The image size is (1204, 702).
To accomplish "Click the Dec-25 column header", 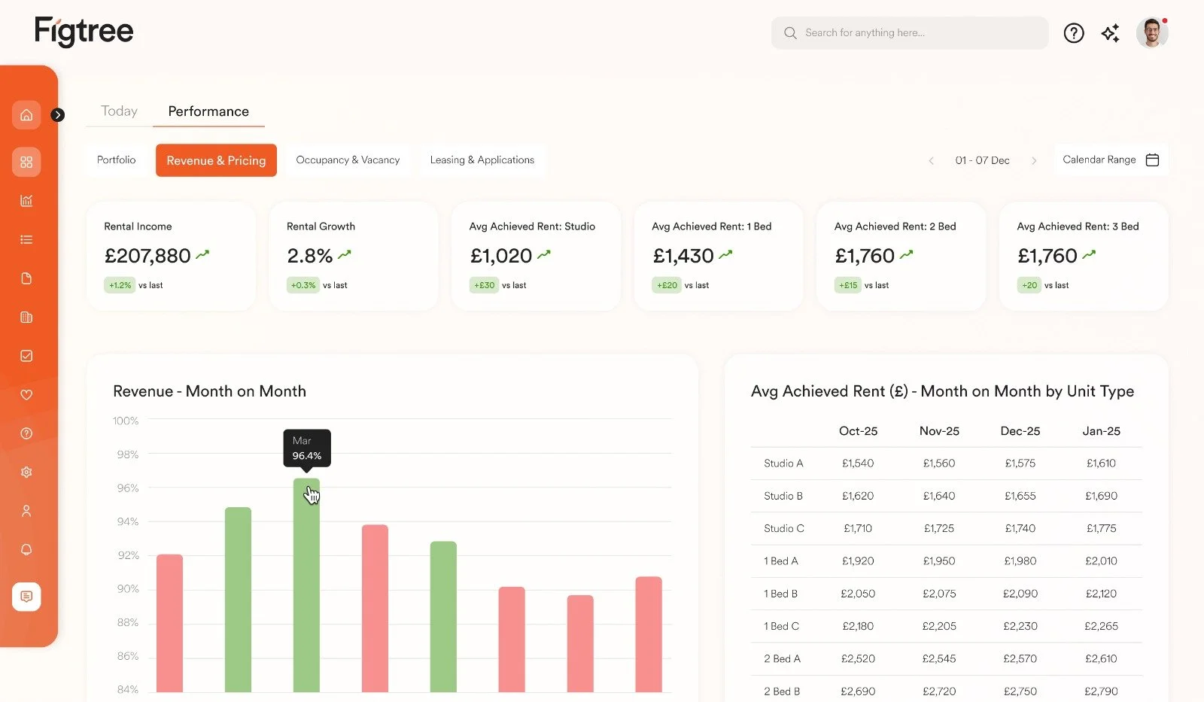I will pos(1020,431).
